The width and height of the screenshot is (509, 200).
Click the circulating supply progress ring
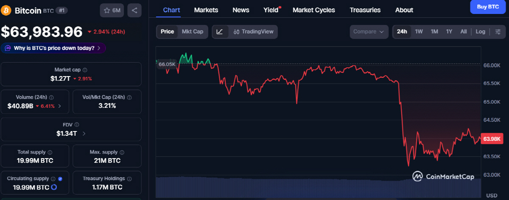coord(54,187)
